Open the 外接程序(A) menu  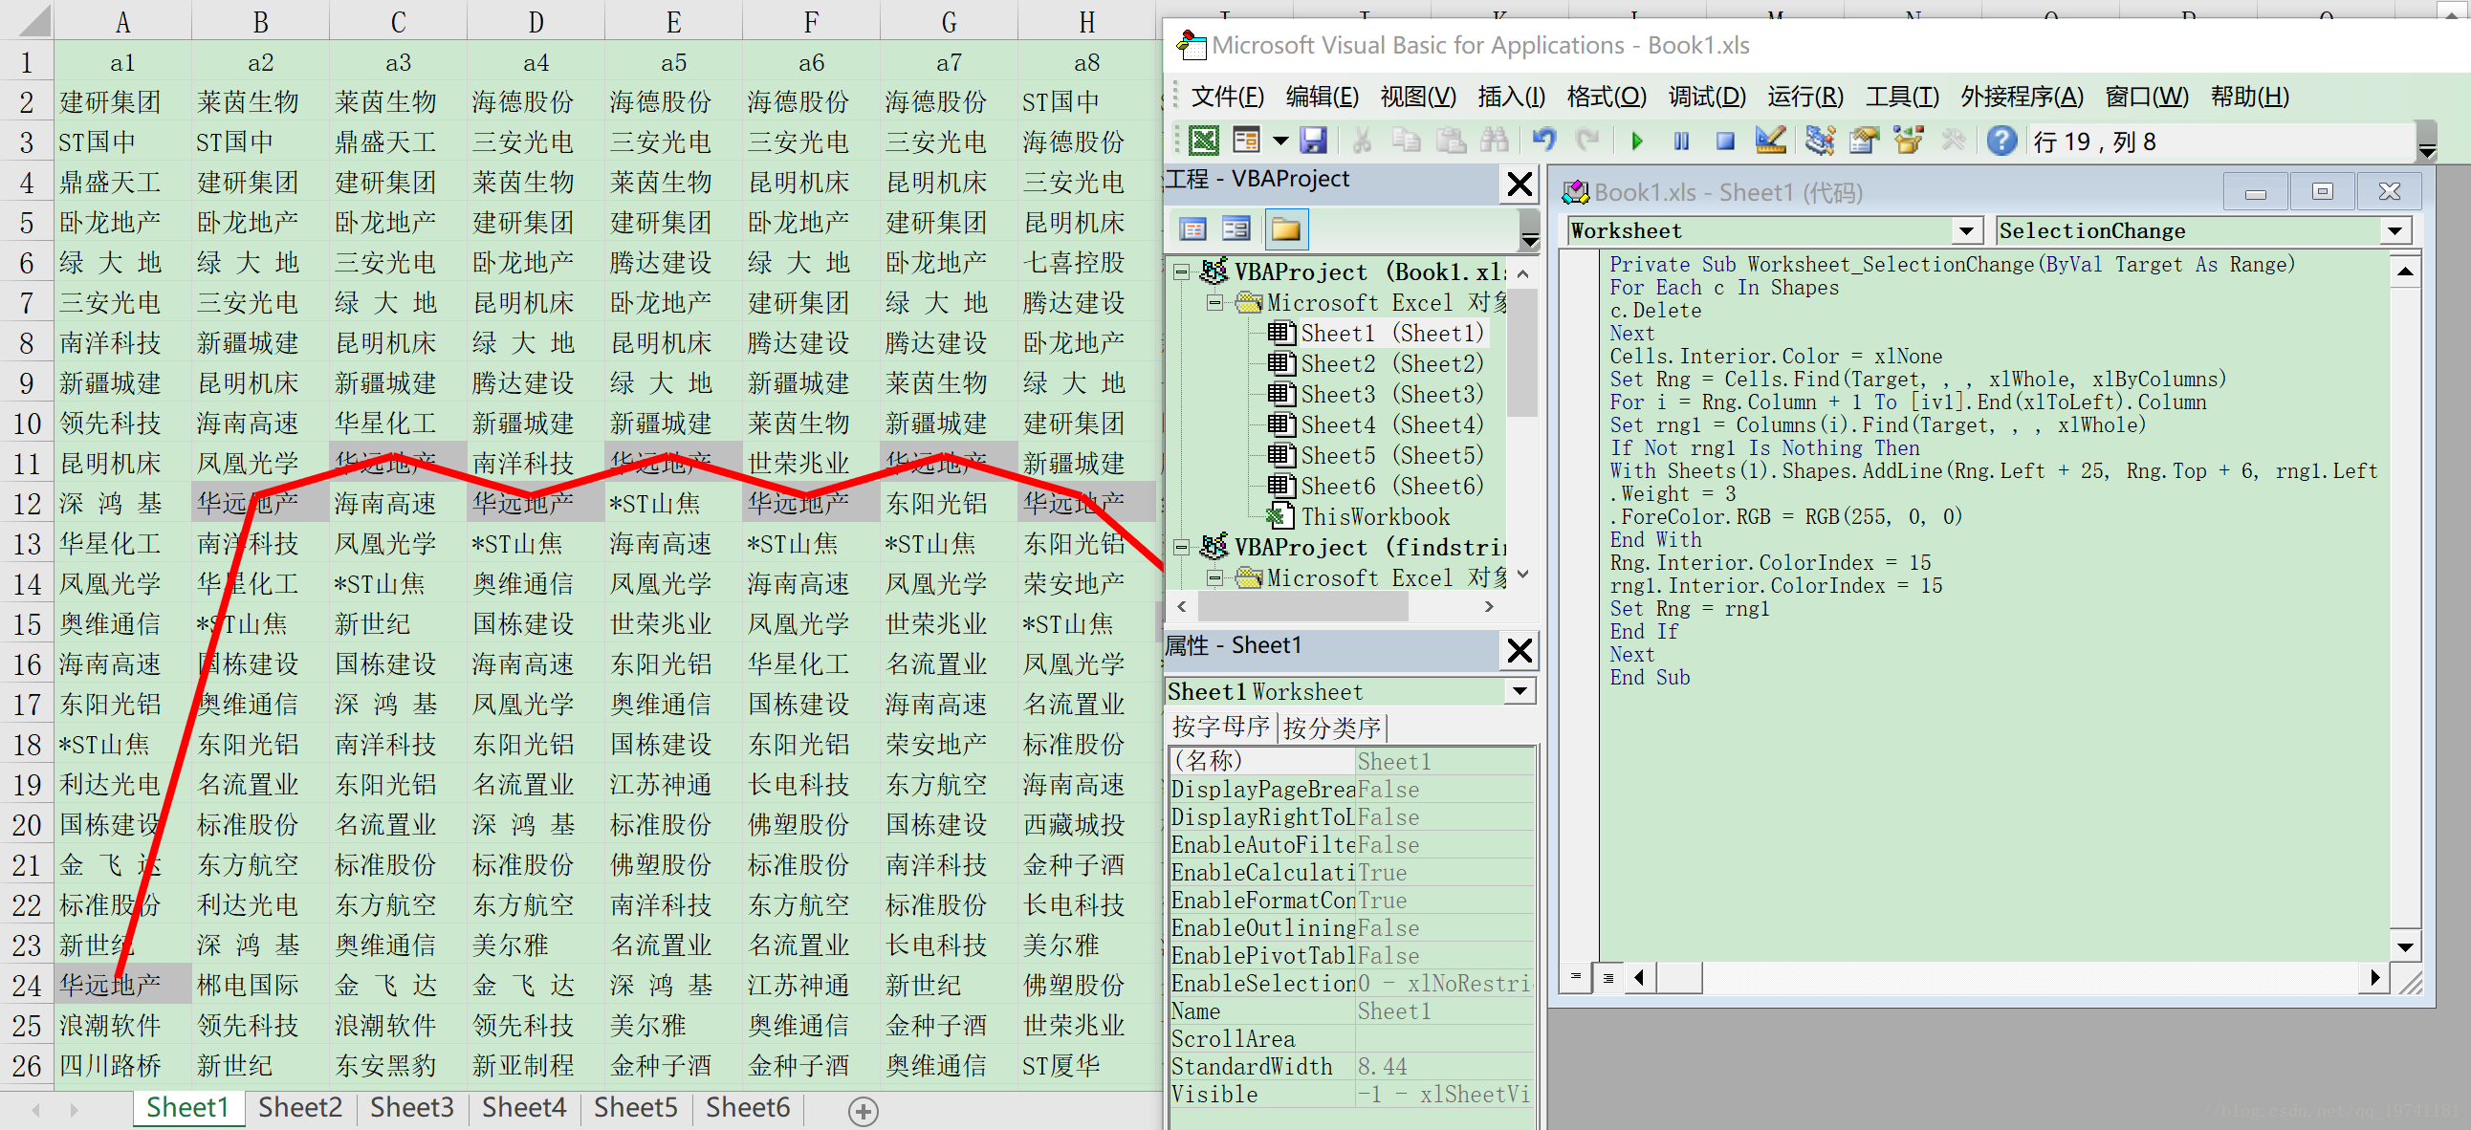pos(2022,97)
